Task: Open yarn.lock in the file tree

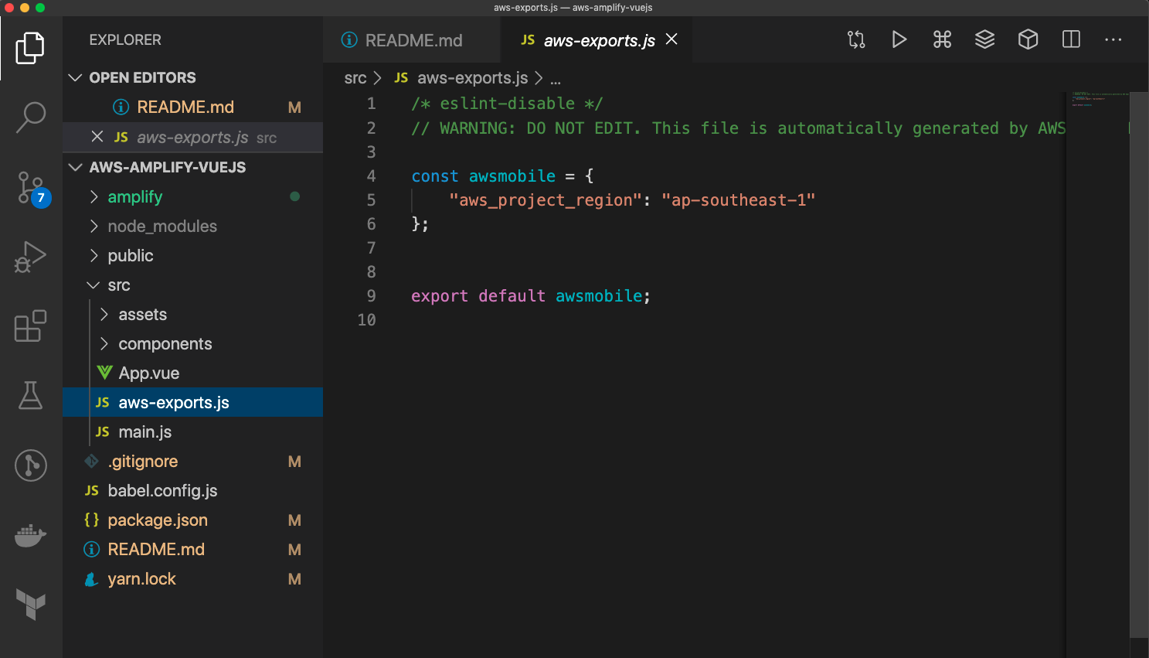Action: [x=192, y=578]
